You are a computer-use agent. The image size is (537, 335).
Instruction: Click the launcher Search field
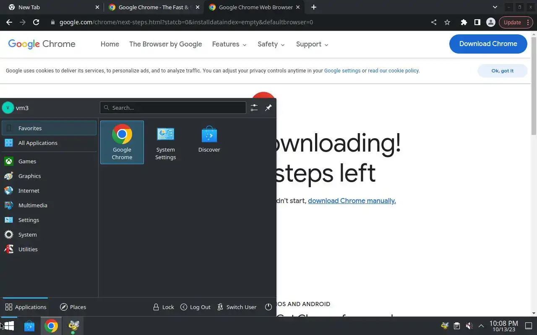pyautogui.click(x=173, y=108)
